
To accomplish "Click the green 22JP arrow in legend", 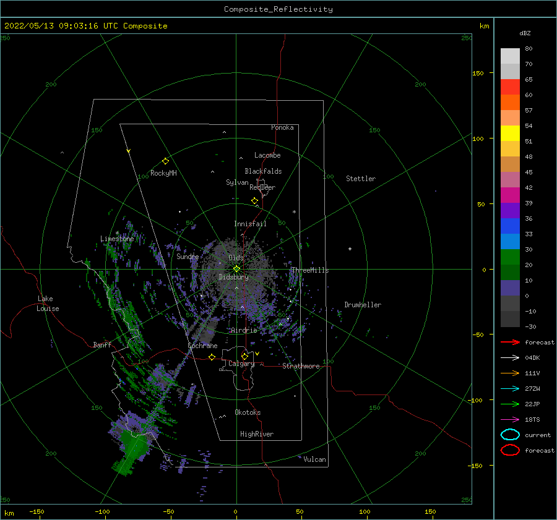I will (510, 404).
